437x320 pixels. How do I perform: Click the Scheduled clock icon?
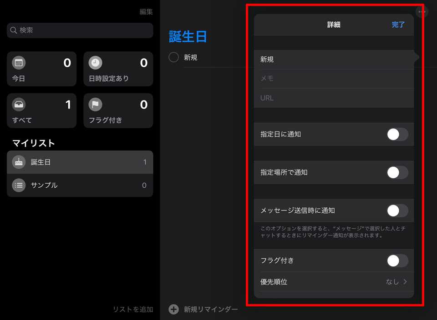point(95,63)
